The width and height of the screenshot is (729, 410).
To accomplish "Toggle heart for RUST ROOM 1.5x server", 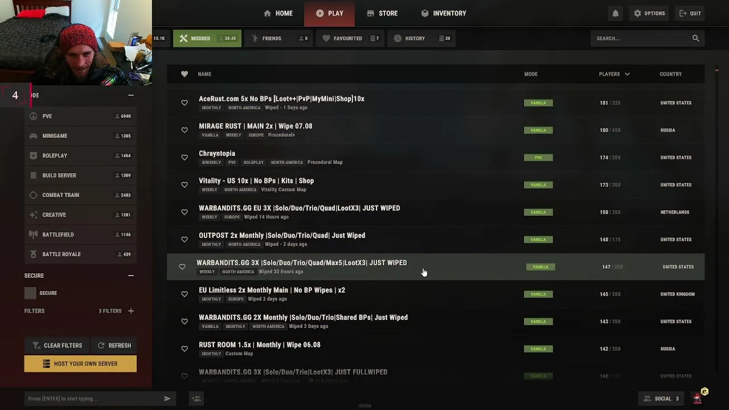I will (185, 349).
